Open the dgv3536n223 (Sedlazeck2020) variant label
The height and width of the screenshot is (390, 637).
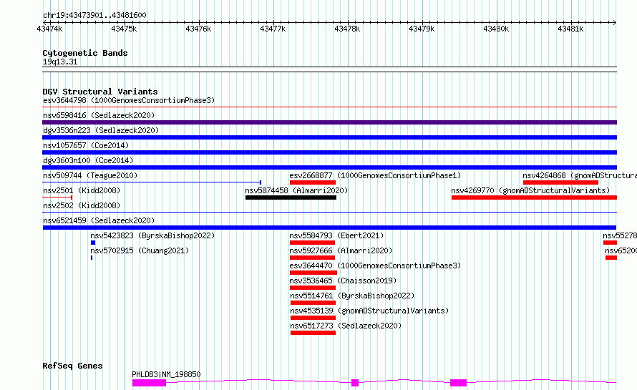pos(101,130)
